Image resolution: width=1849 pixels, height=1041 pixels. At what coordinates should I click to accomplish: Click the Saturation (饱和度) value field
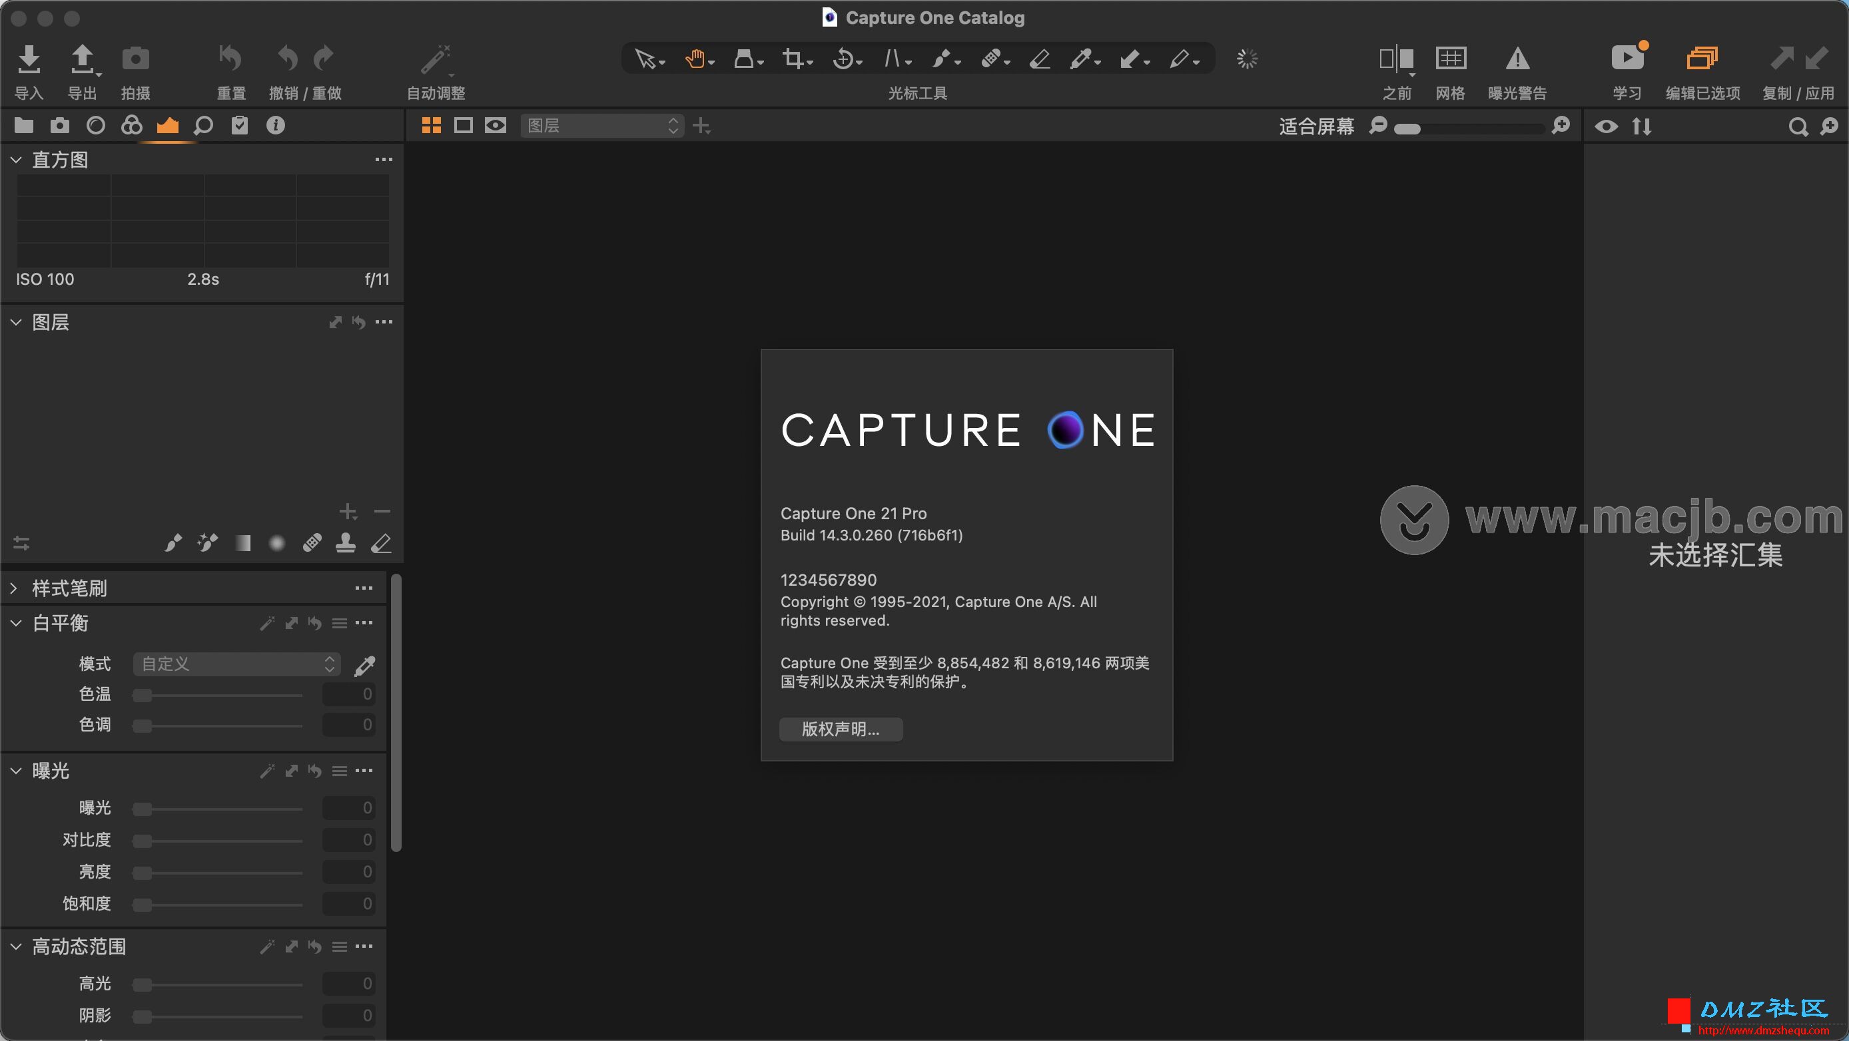pos(349,903)
